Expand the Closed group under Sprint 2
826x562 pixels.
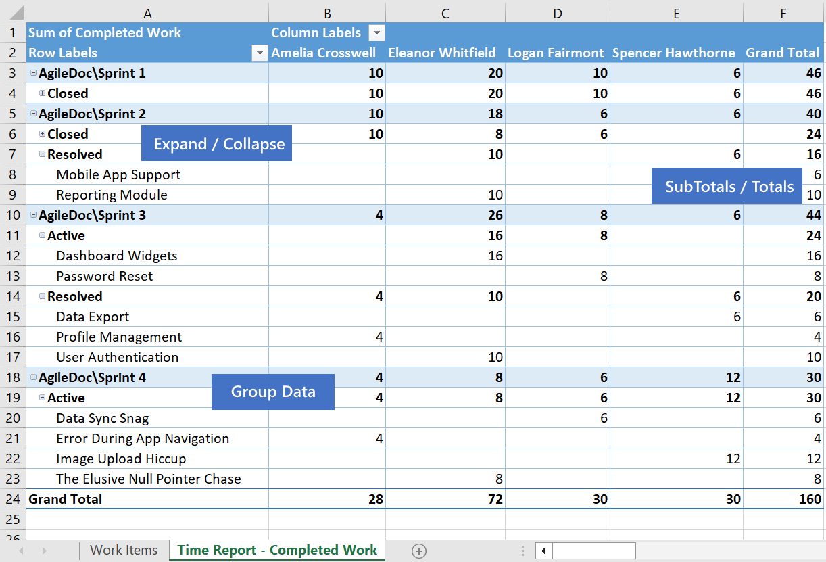click(43, 134)
